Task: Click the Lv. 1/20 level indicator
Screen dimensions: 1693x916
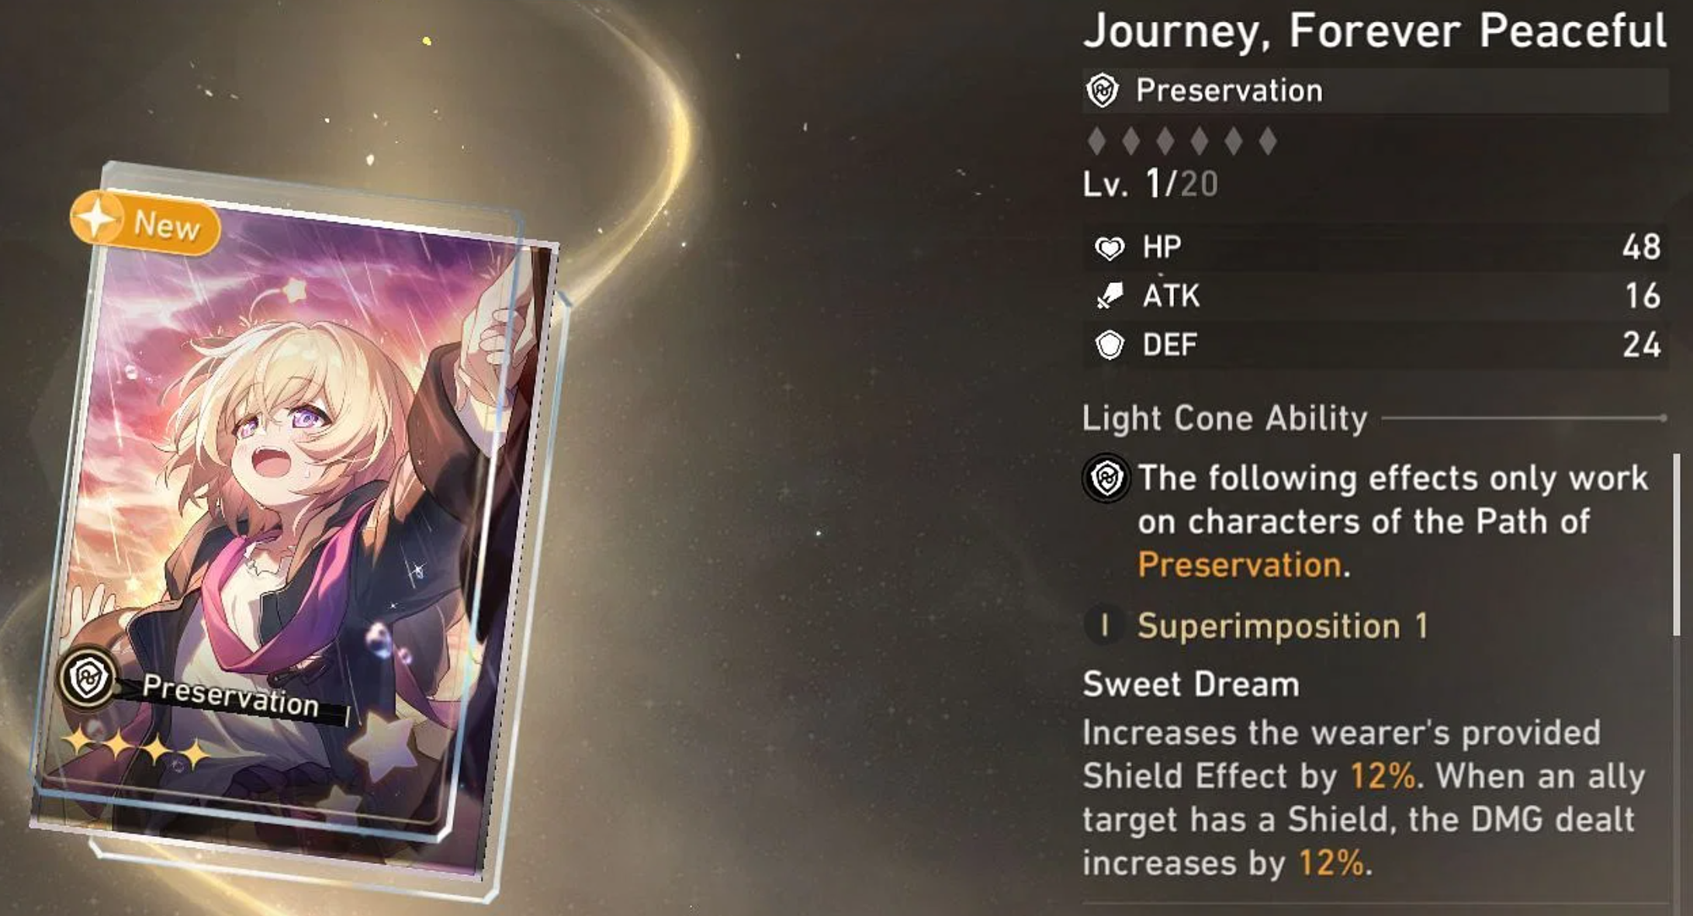Action: click(1150, 185)
